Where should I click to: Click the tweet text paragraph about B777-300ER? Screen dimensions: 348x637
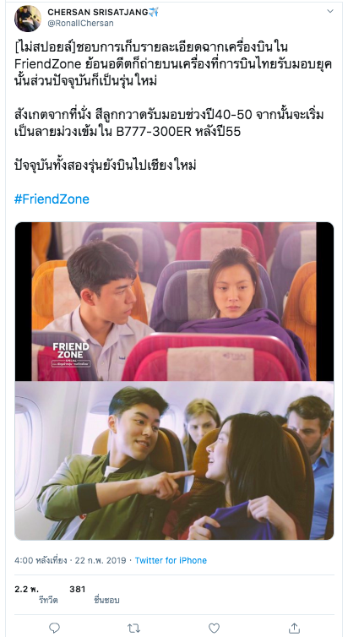click(x=169, y=123)
